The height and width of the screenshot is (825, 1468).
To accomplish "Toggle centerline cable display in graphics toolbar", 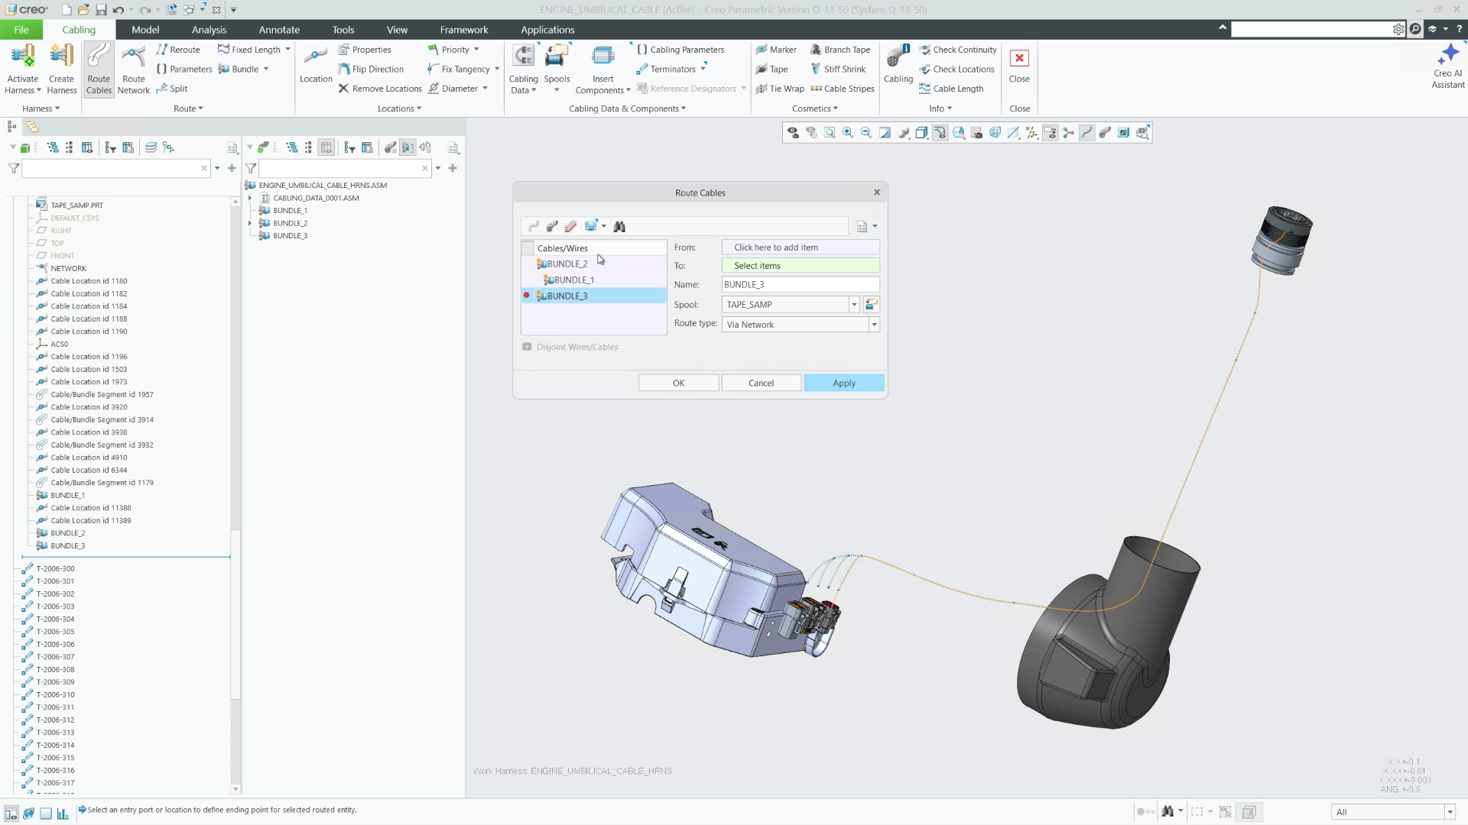I will [1086, 133].
